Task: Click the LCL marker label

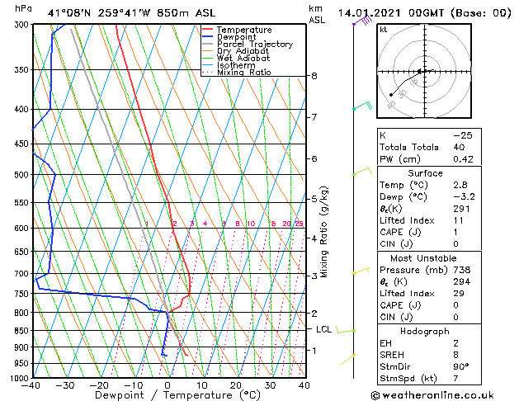Action: tap(323, 329)
